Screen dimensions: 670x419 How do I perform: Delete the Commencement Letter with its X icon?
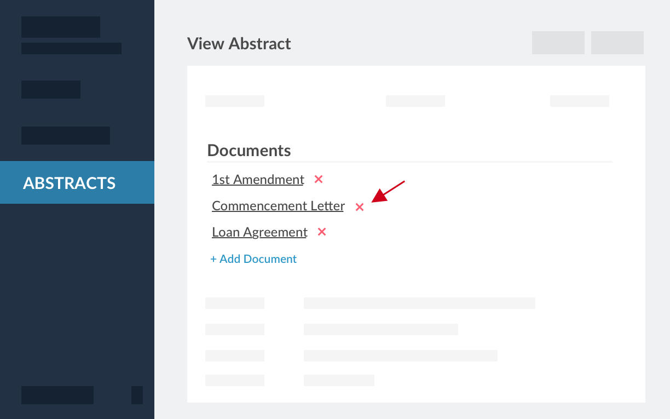pyautogui.click(x=360, y=207)
